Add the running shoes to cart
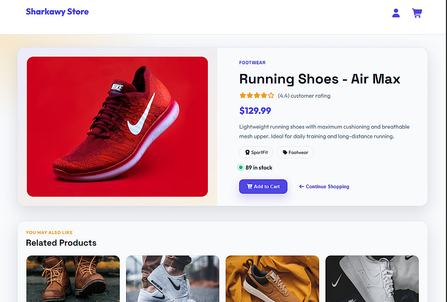This screenshot has width=447, height=302. tap(263, 186)
